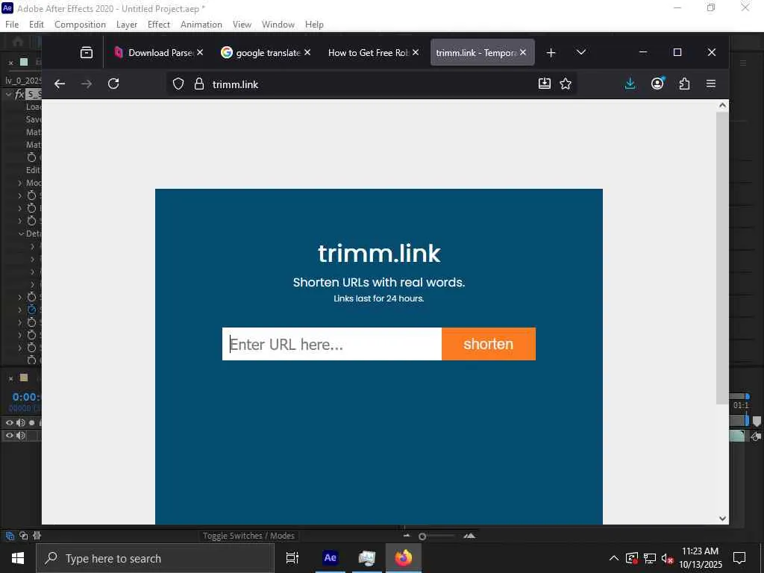This screenshot has width=764, height=573.
Task: Click the blue highlighted stopwatch in effect controls
Action: click(x=31, y=310)
